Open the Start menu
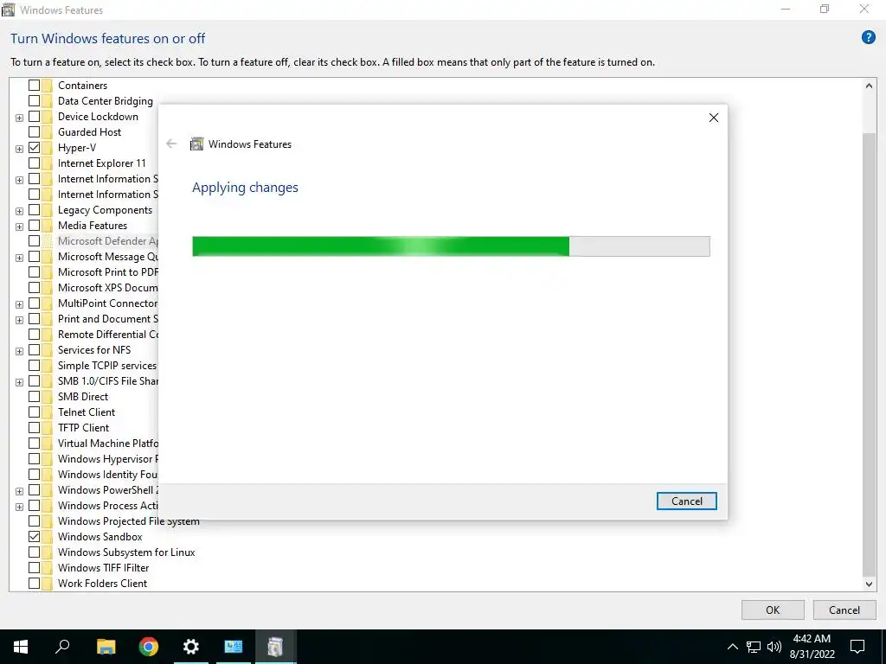The height and width of the screenshot is (664, 886). pyautogui.click(x=21, y=647)
